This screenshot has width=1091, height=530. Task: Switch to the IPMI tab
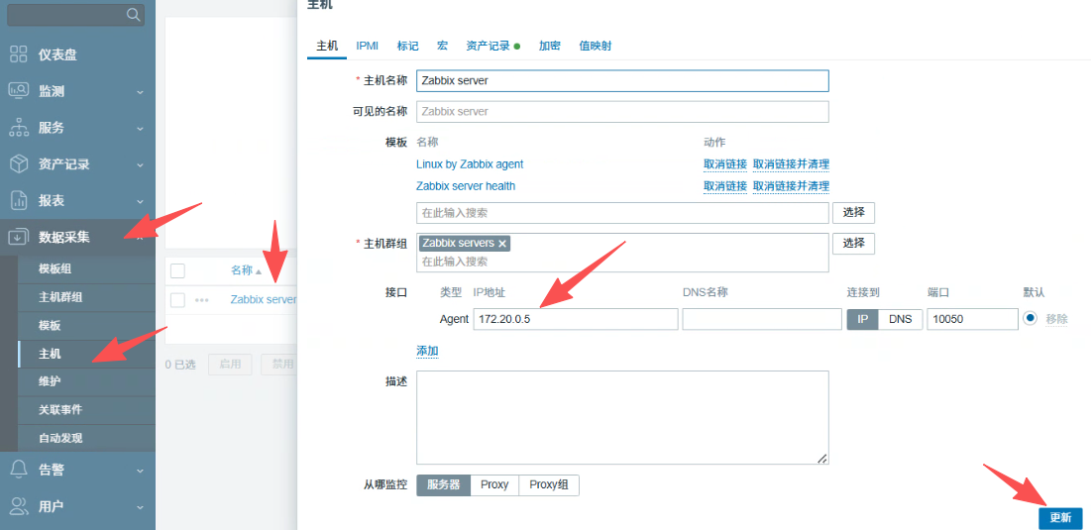[x=368, y=46]
